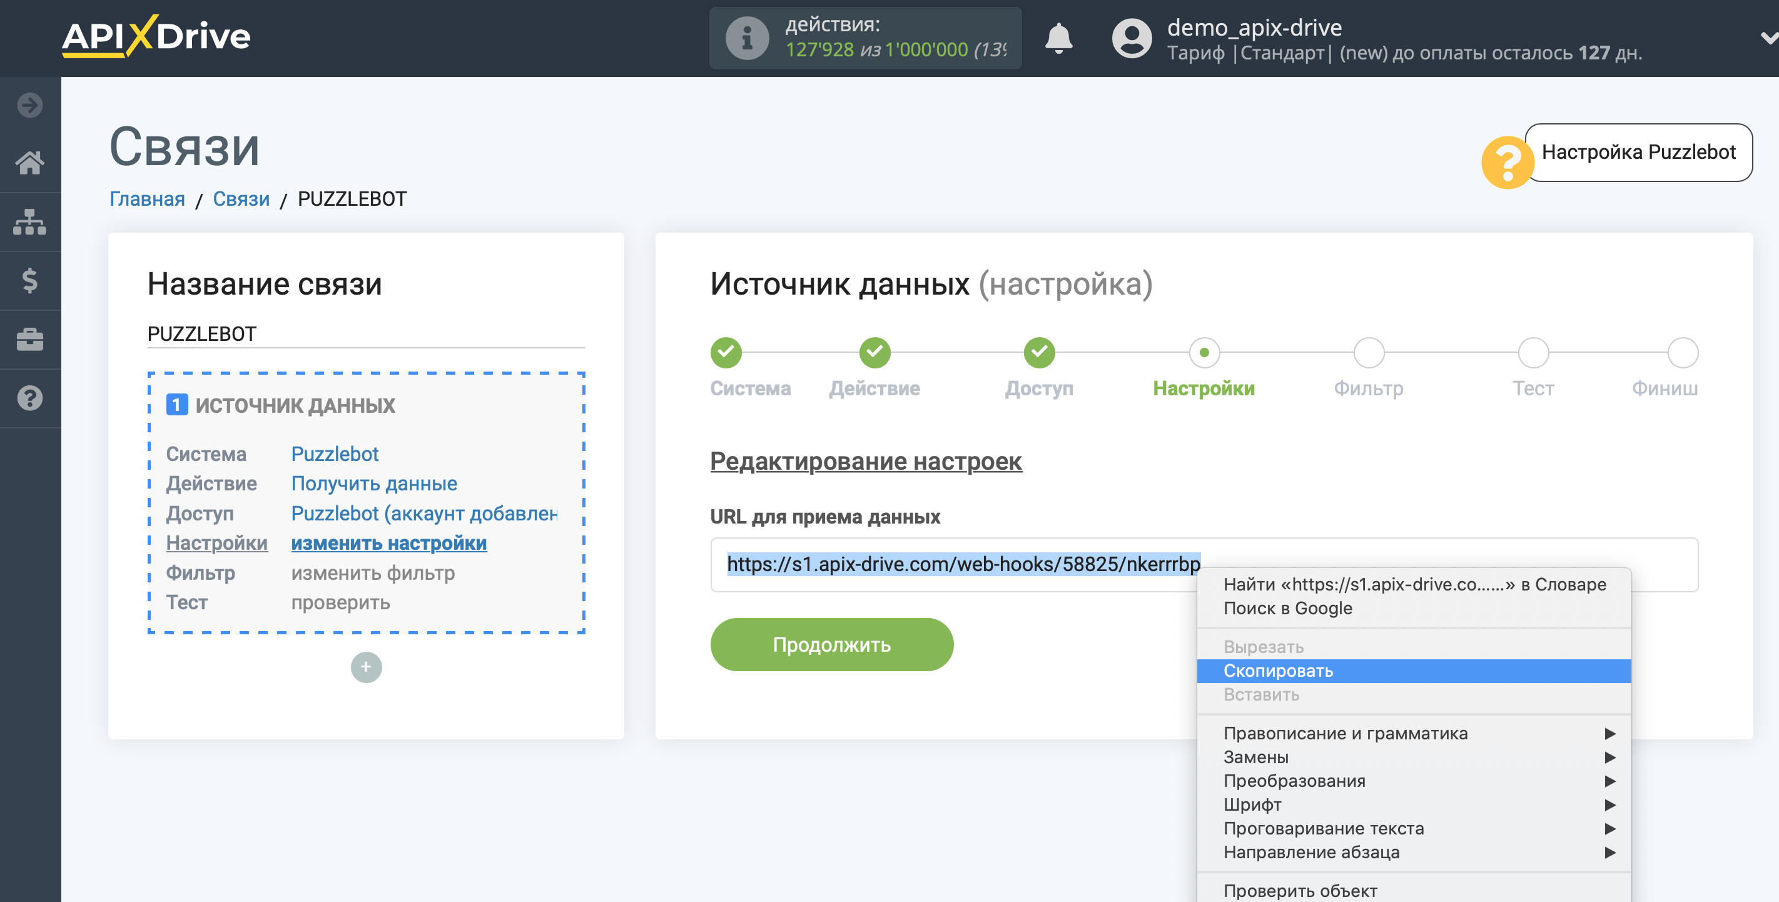Click the Фильтр step circle
Image resolution: width=1779 pixels, height=902 pixels.
click(1369, 352)
